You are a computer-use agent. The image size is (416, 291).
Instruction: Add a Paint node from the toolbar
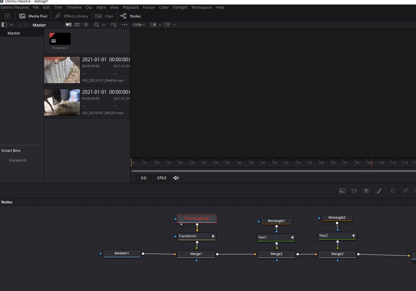378,191
